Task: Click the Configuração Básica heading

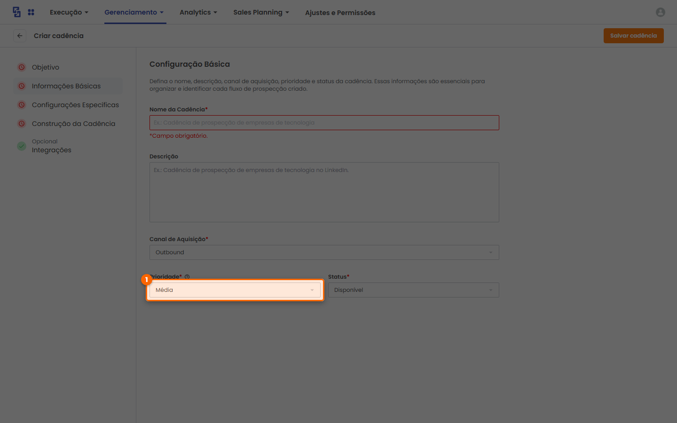Action: [189, 64]
